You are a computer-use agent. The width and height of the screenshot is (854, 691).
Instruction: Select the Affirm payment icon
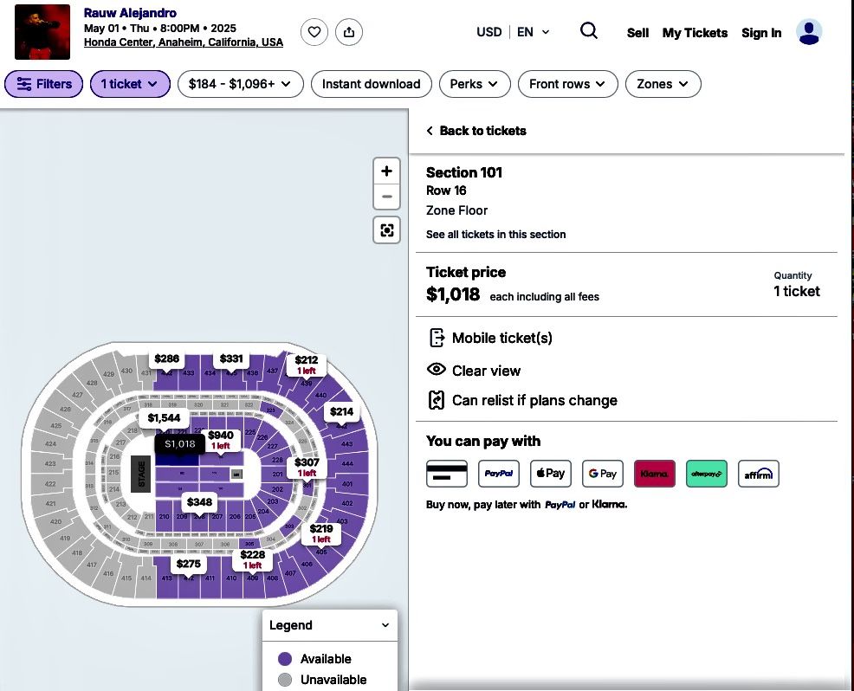(x=759, y=474)
